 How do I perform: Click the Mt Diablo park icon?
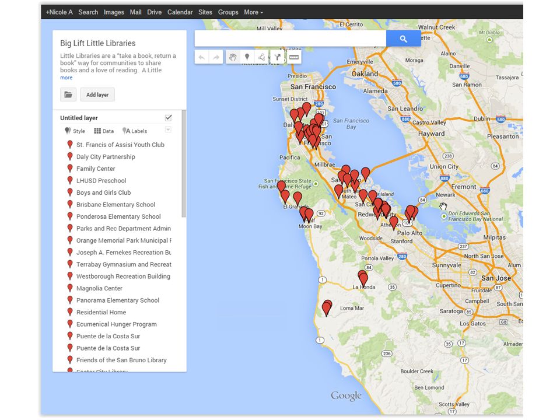coord(489,40)
